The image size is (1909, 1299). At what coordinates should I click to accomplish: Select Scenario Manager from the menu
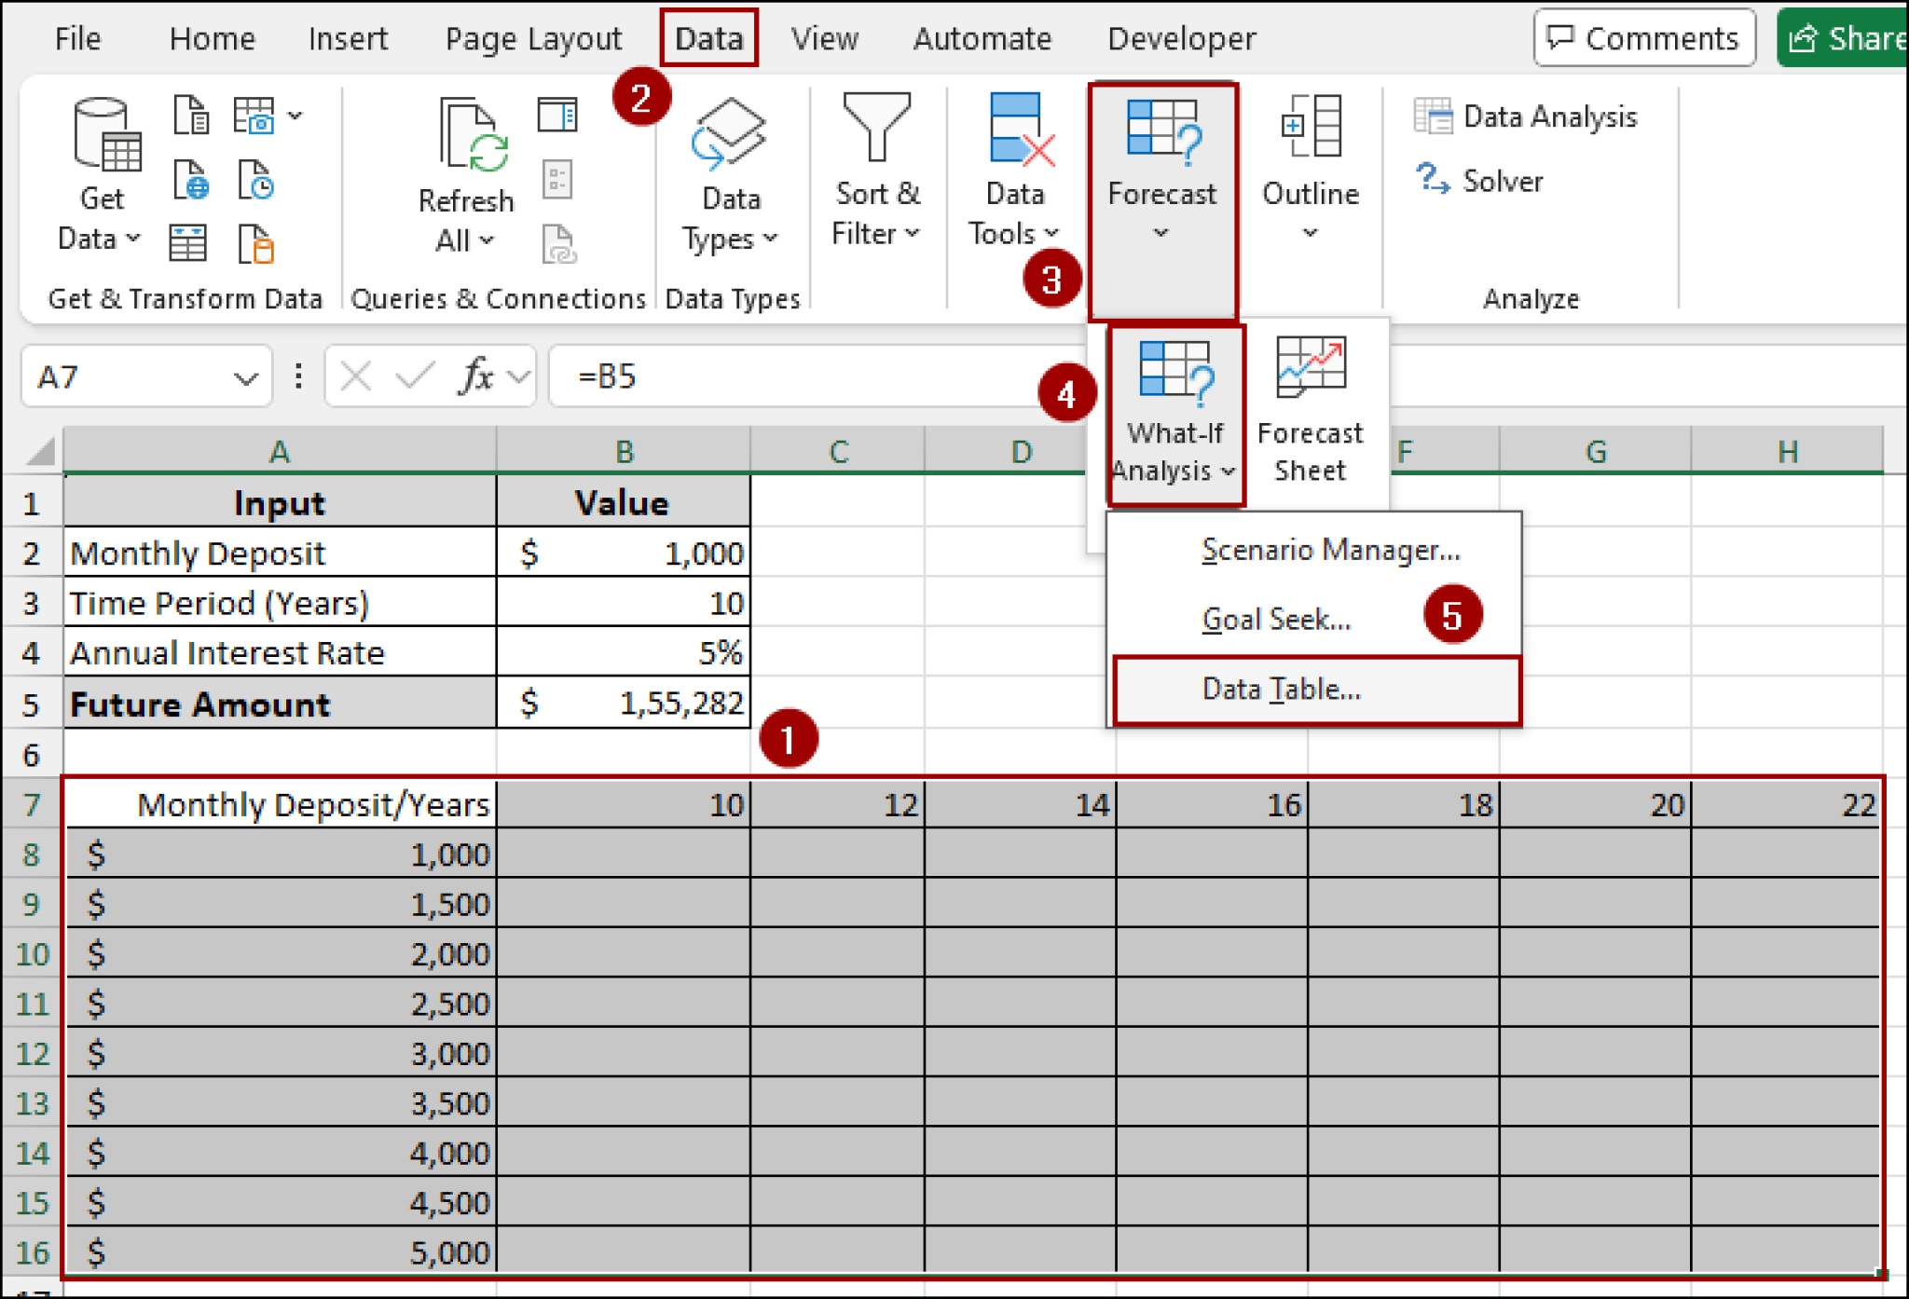coord(1330,550)
